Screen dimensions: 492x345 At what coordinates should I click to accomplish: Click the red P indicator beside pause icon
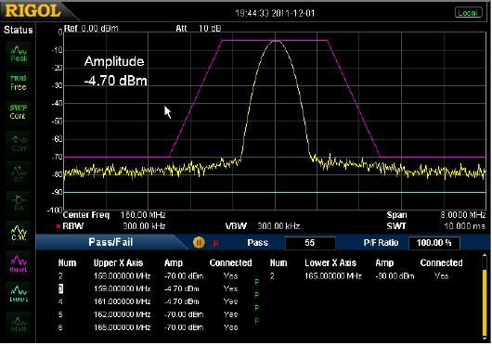pyautogui.click(x=215, y=243)
